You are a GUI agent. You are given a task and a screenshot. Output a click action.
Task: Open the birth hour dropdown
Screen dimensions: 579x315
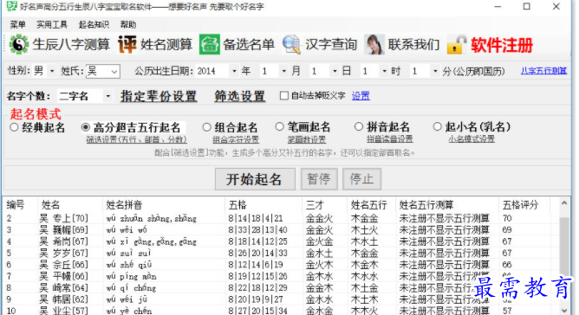[x=385, y=71]
